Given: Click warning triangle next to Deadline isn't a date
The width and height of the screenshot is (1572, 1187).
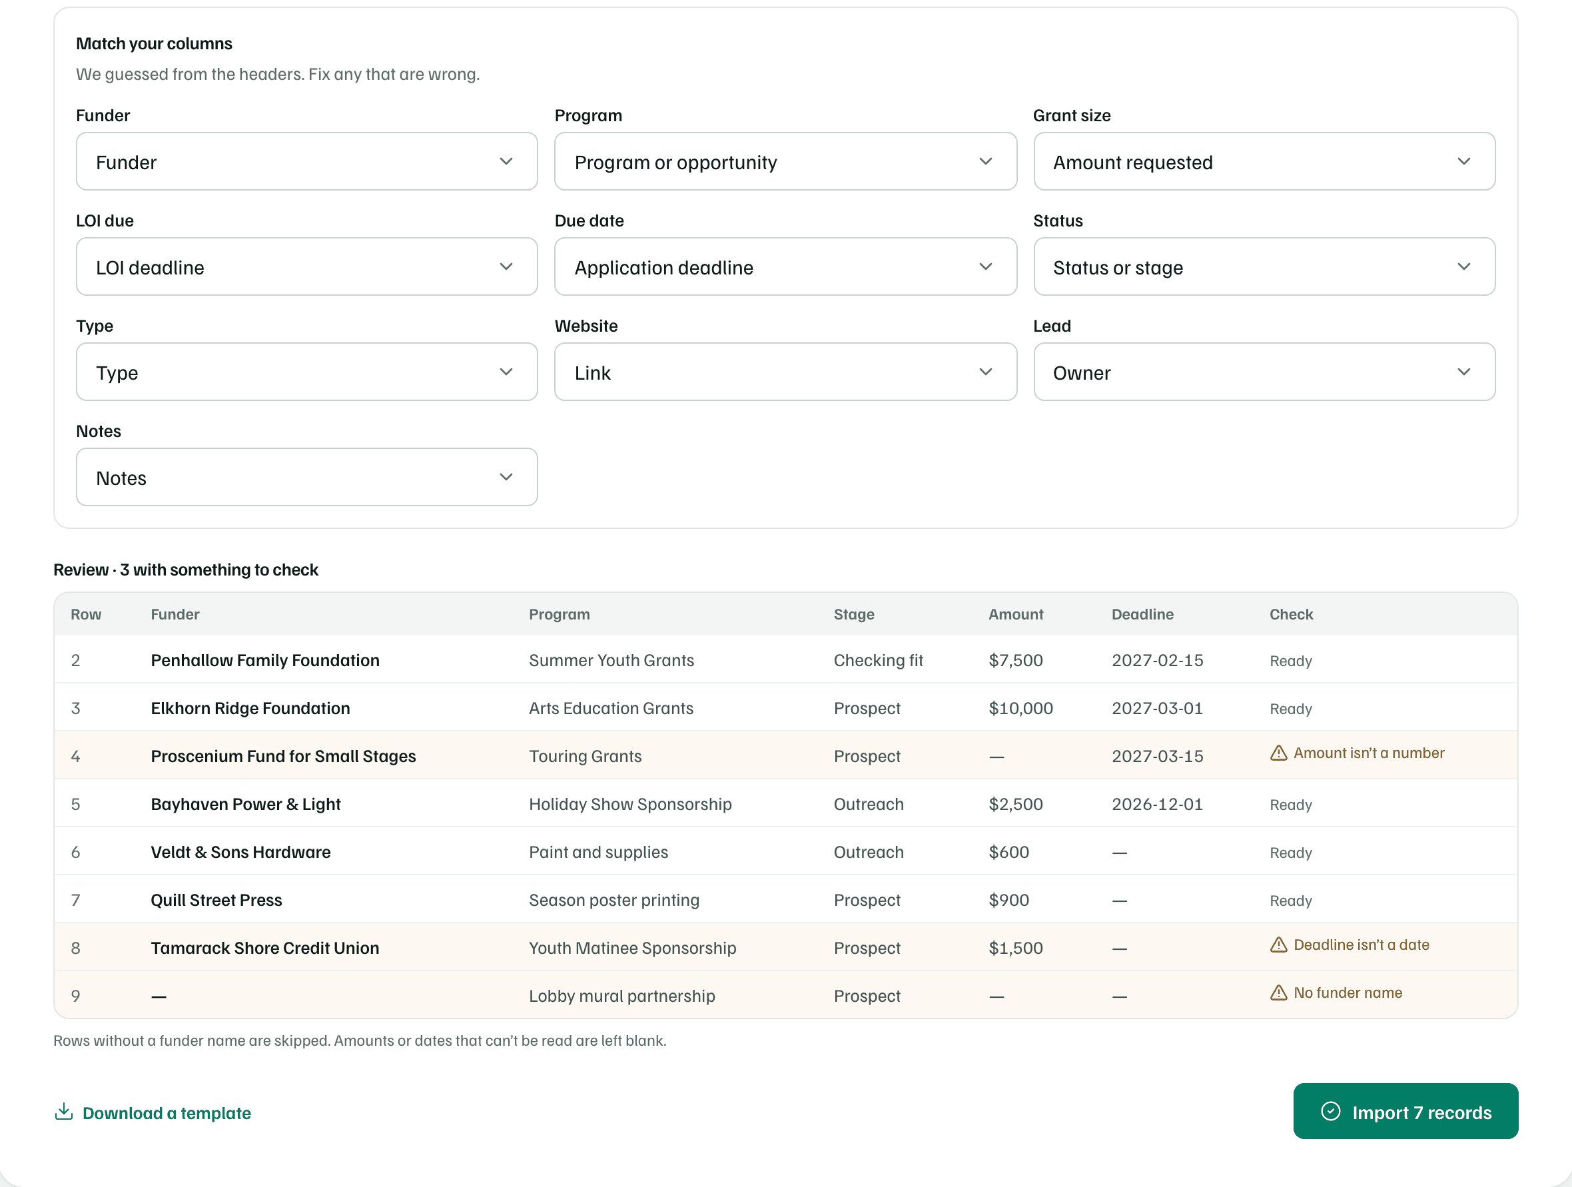Looking at the screenshot, I should [1278, 945].
